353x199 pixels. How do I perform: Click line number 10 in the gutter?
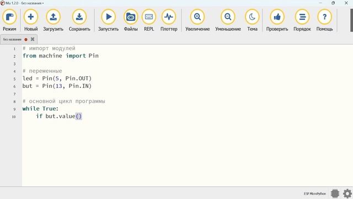pyautogui.click(x=14, y=117)
